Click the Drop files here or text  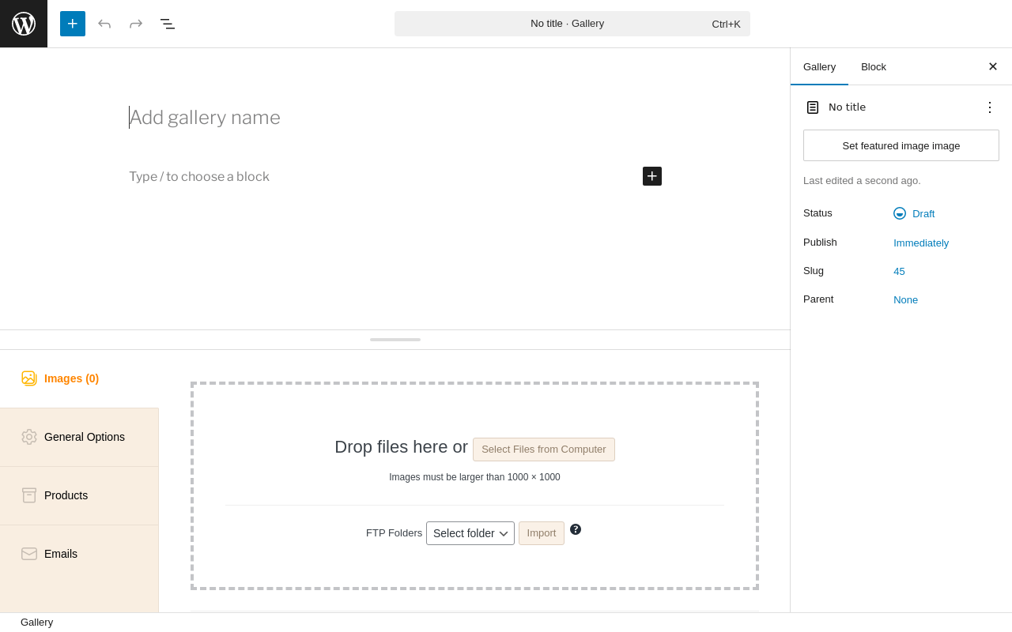click(x=401, y=447)
